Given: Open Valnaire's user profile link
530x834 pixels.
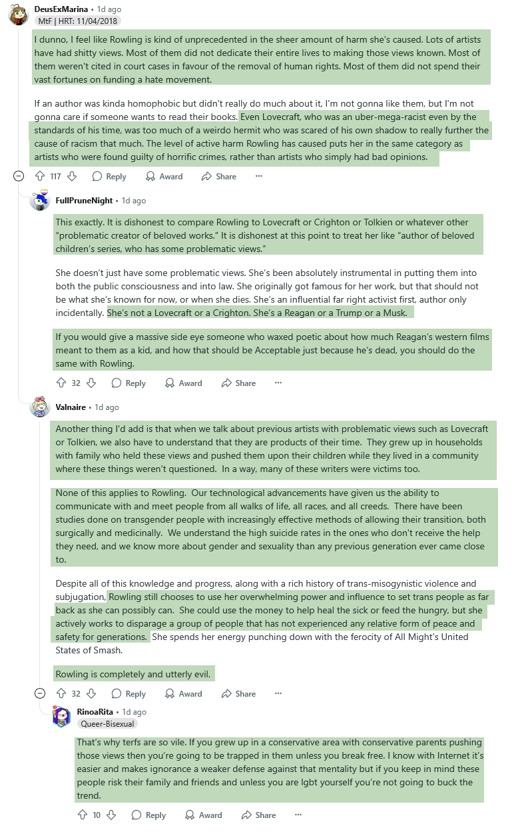Looking at the screenshot, I should coord(71,407).
